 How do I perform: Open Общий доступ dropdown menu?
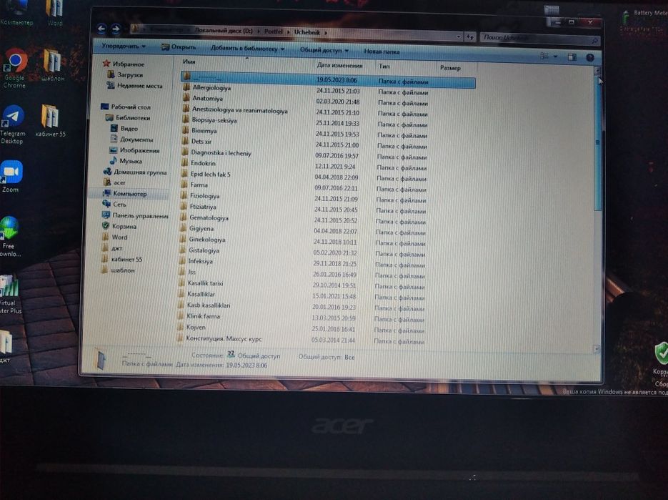tap(324, 50)
